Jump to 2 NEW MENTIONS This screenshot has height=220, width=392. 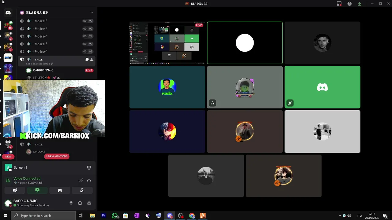57,156
